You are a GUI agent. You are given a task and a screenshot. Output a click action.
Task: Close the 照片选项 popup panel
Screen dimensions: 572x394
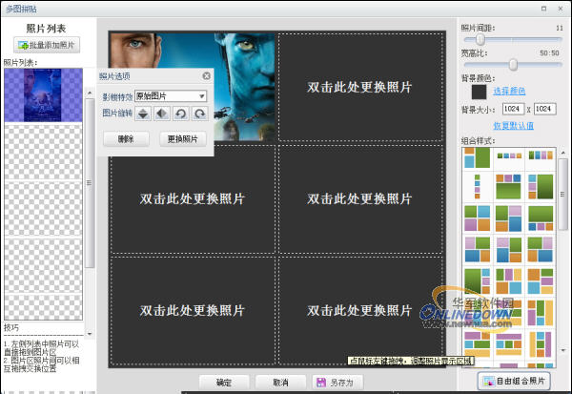click(206, 75)
